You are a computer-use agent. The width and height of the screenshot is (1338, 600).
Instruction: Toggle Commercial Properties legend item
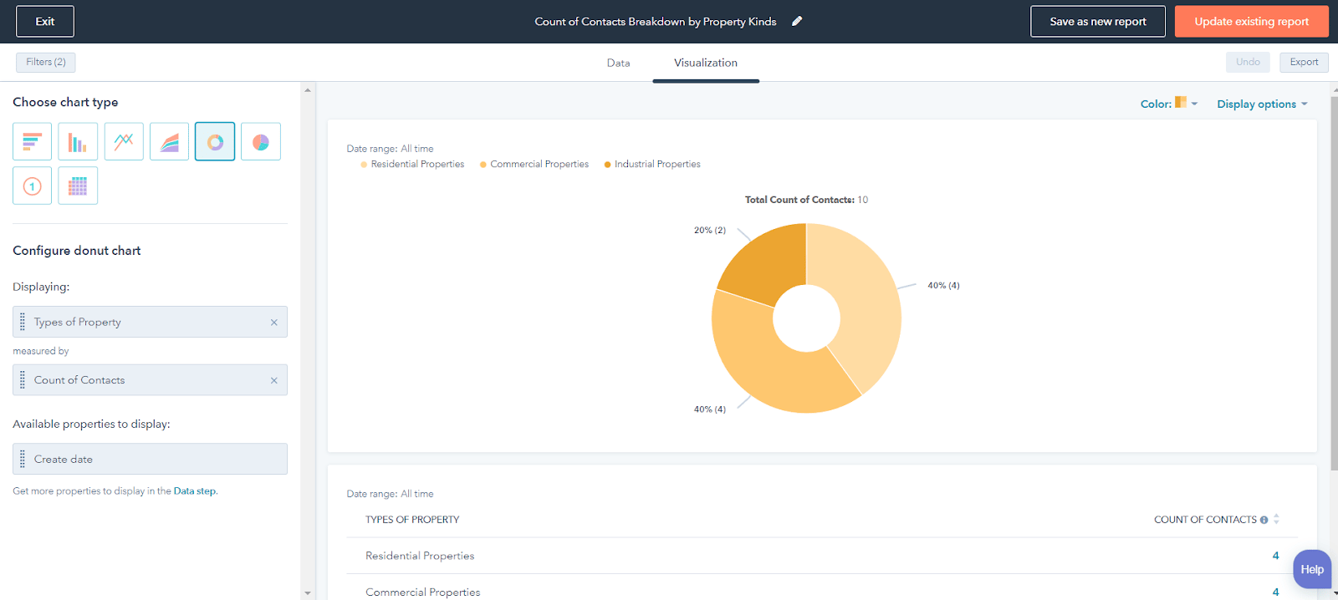pos(539,165)
